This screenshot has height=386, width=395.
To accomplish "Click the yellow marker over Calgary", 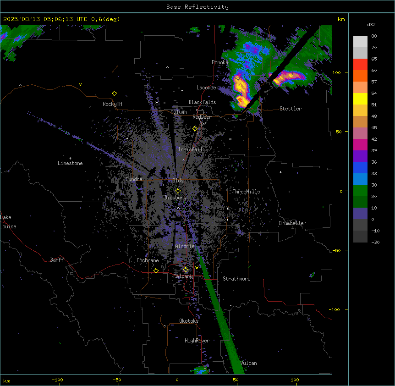I will [186, 270].
